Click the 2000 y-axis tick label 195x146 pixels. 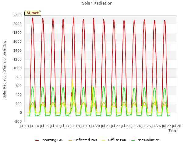18,24
